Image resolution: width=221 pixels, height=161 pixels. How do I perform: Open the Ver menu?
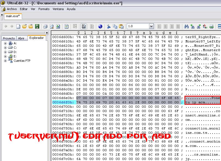(33, 9)
